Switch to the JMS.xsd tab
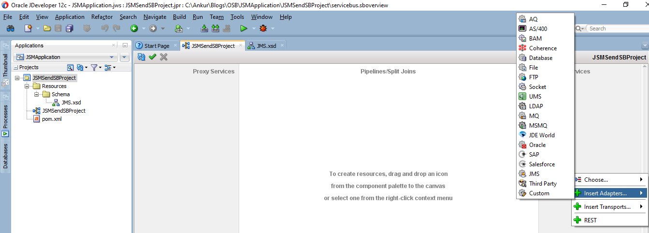 (x=266, y=46)
